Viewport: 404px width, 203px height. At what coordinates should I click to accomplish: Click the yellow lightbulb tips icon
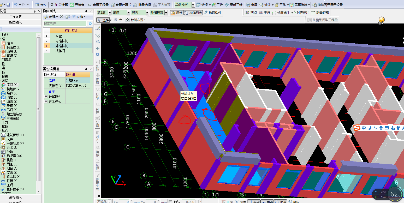[x=381, y=21]
